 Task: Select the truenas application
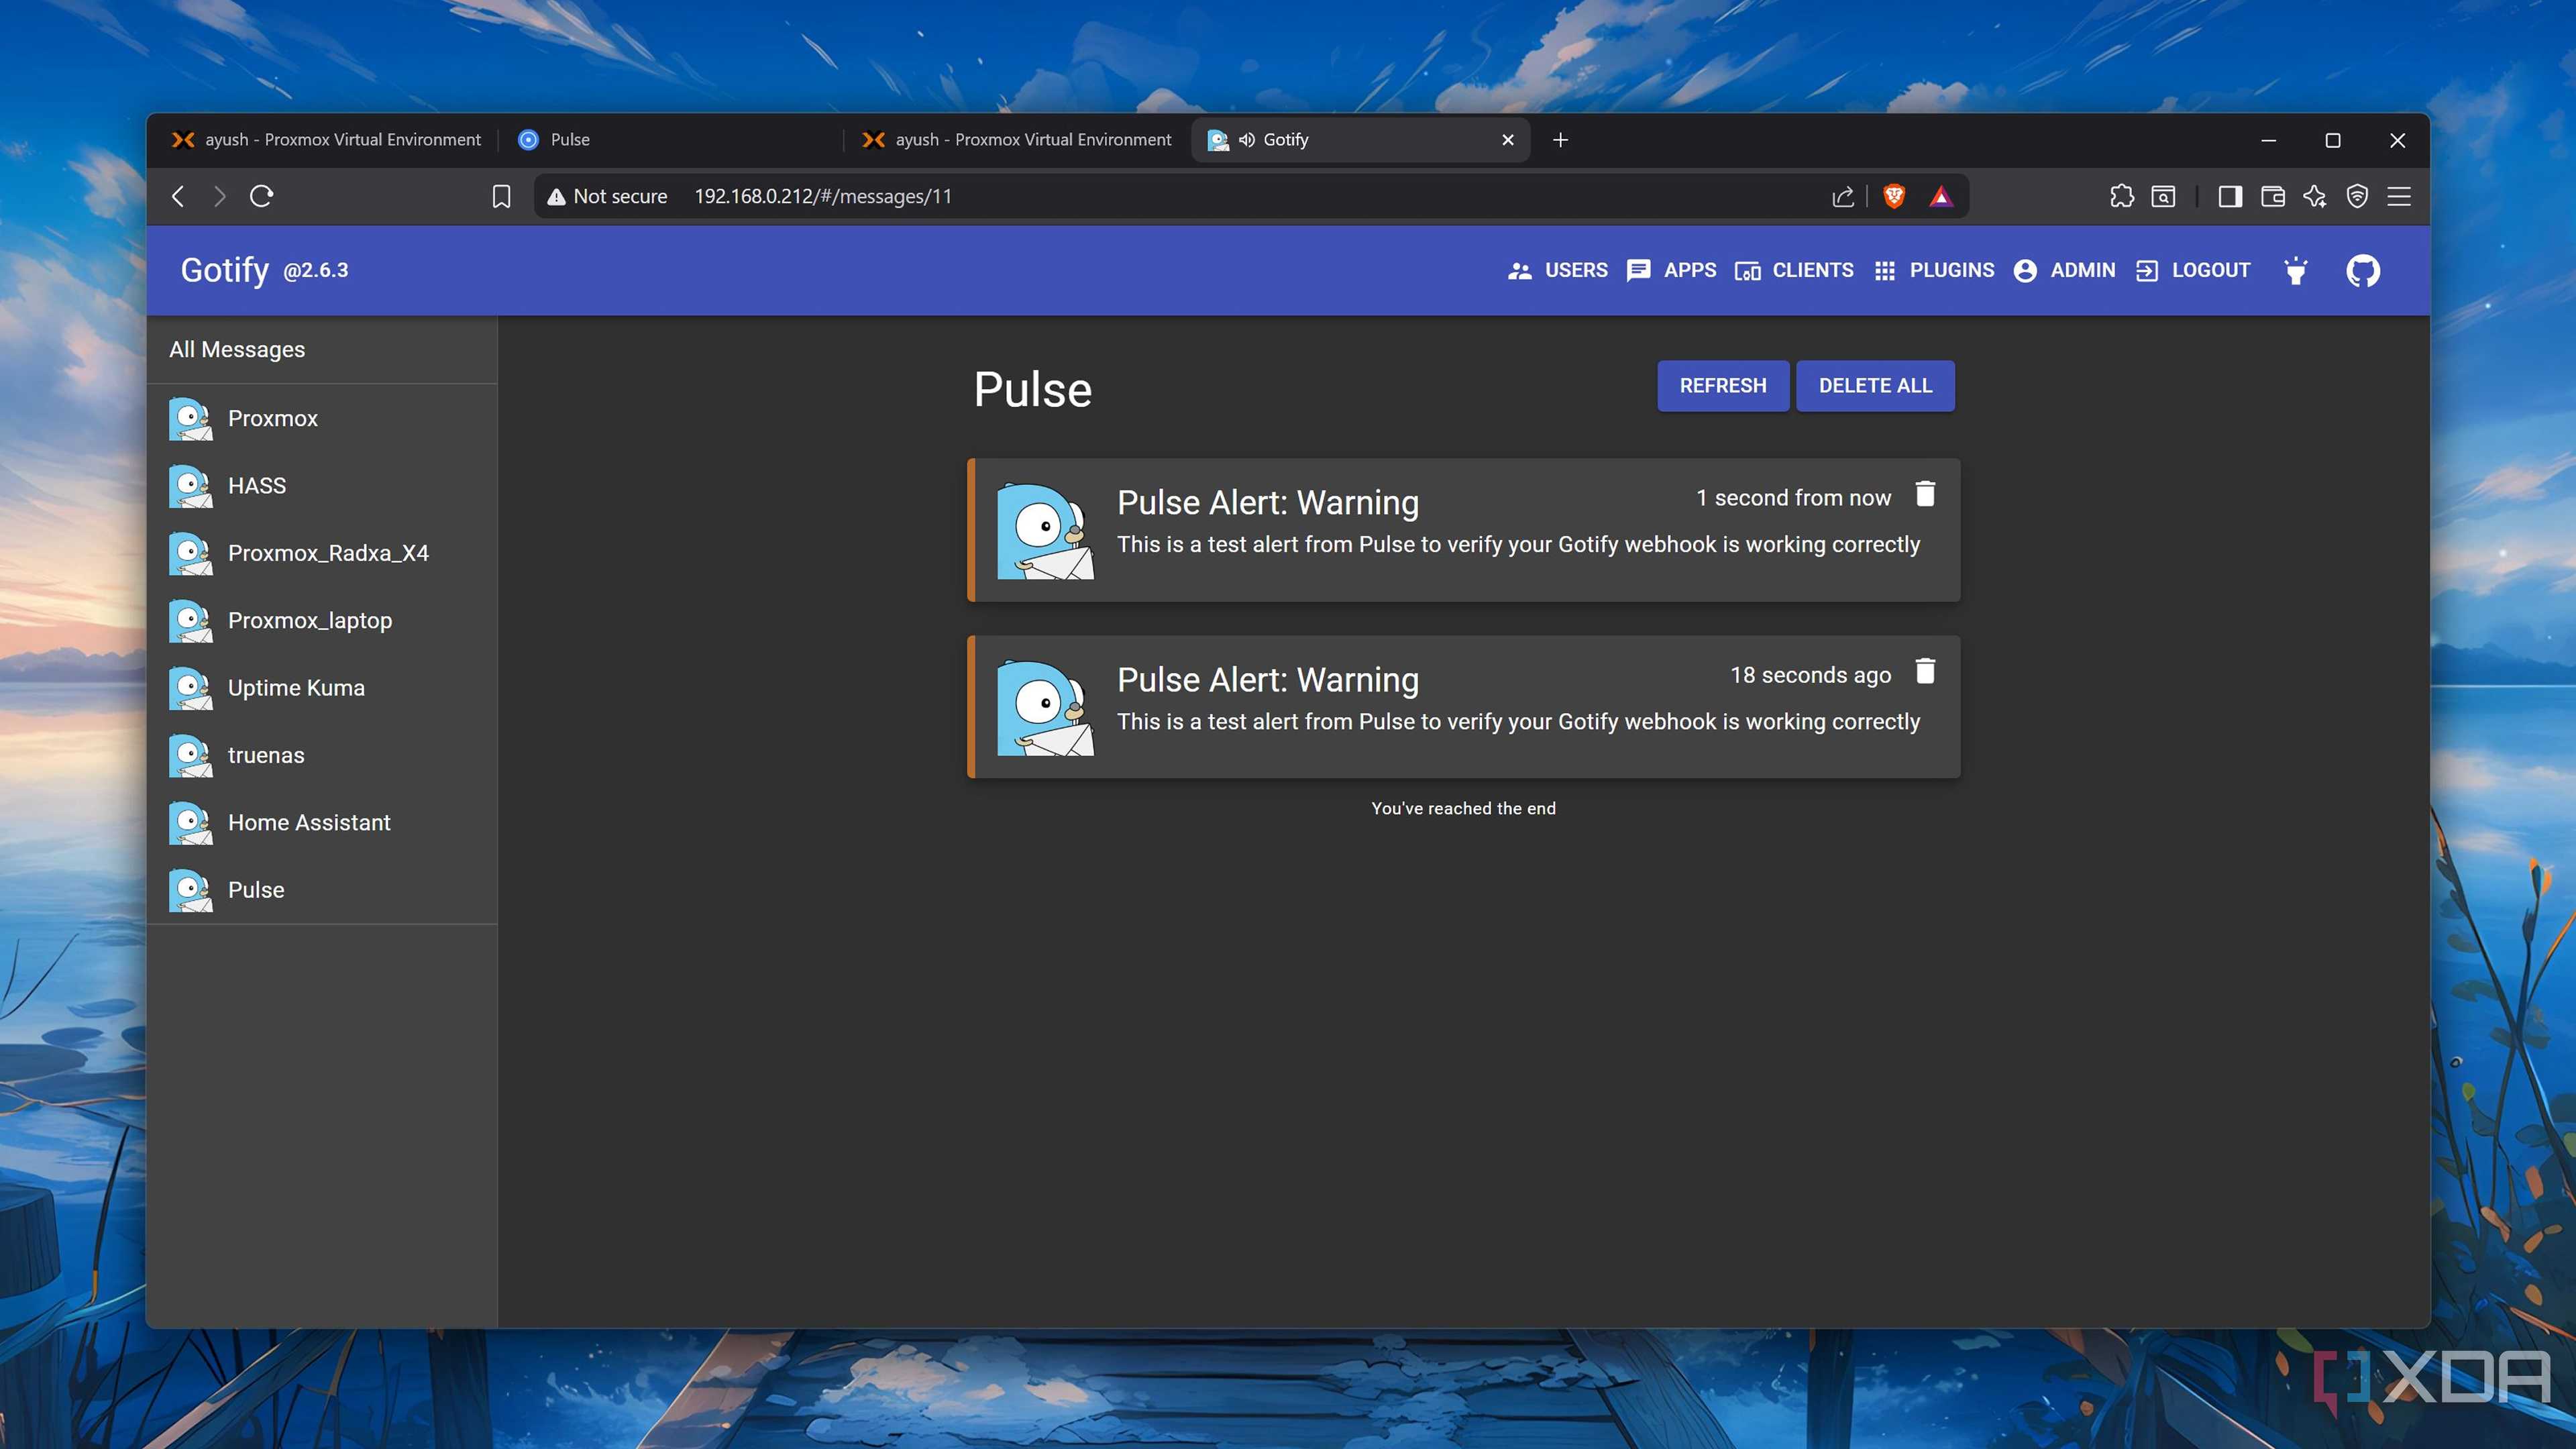[322, 755]
